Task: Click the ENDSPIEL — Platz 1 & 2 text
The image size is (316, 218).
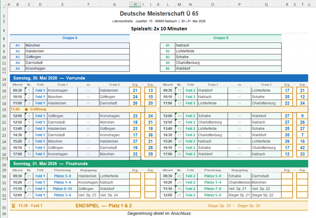Action: [x=104, y=206]
